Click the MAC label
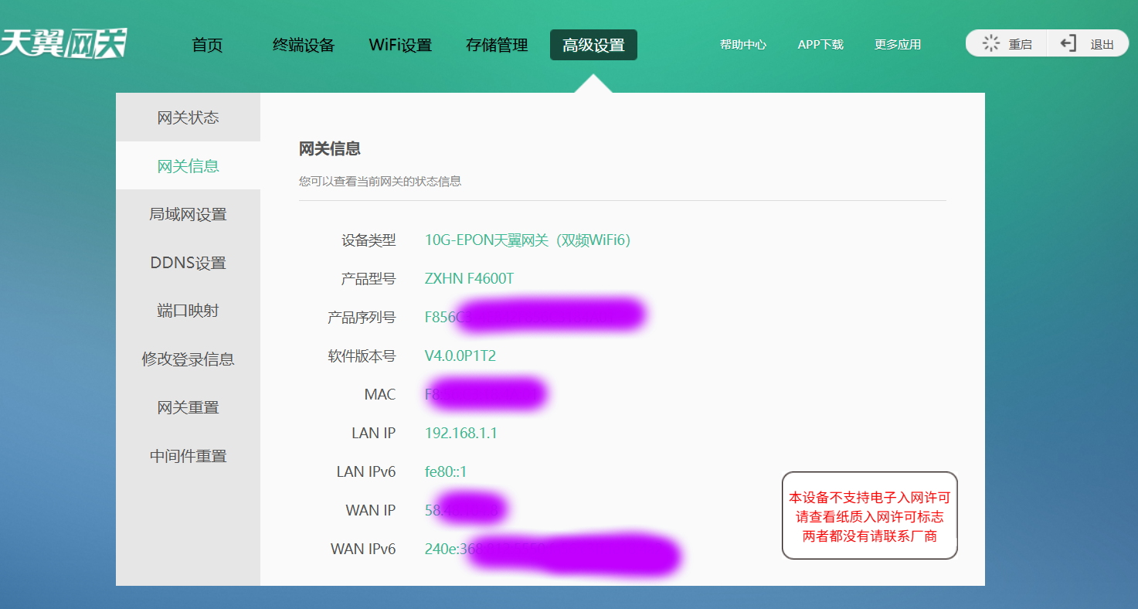This screenshot has width=1138, height=609. 380,395
